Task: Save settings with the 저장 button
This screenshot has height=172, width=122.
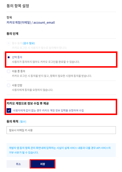Action: coord(43,164)
